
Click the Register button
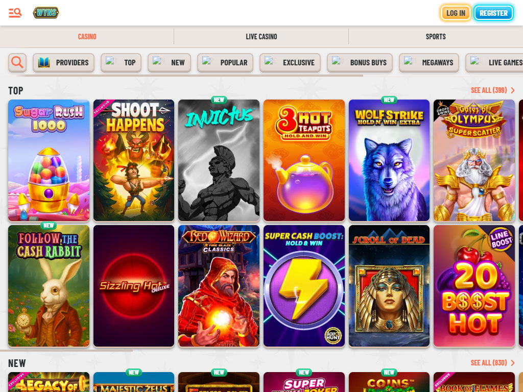click(x=493, y=13)
